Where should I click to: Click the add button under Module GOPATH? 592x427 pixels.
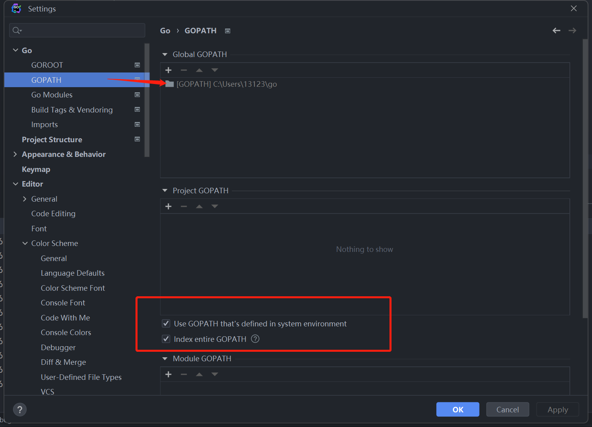(168, 374)
